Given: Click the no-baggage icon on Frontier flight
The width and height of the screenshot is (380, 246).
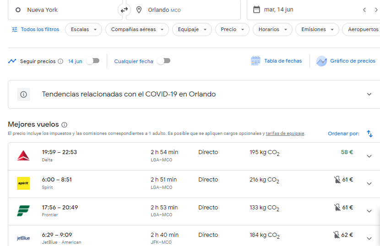Looking at the screenshot, I should pos(337,207).
